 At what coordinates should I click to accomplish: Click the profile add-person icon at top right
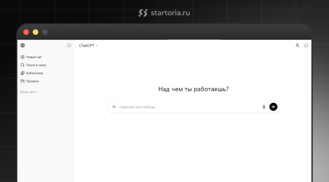point(297,45)
